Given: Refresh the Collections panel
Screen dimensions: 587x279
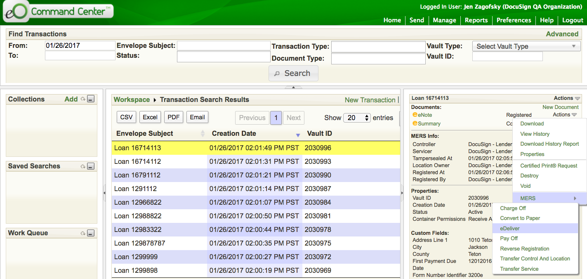Looking at the screenshot, I should point(83,99).
